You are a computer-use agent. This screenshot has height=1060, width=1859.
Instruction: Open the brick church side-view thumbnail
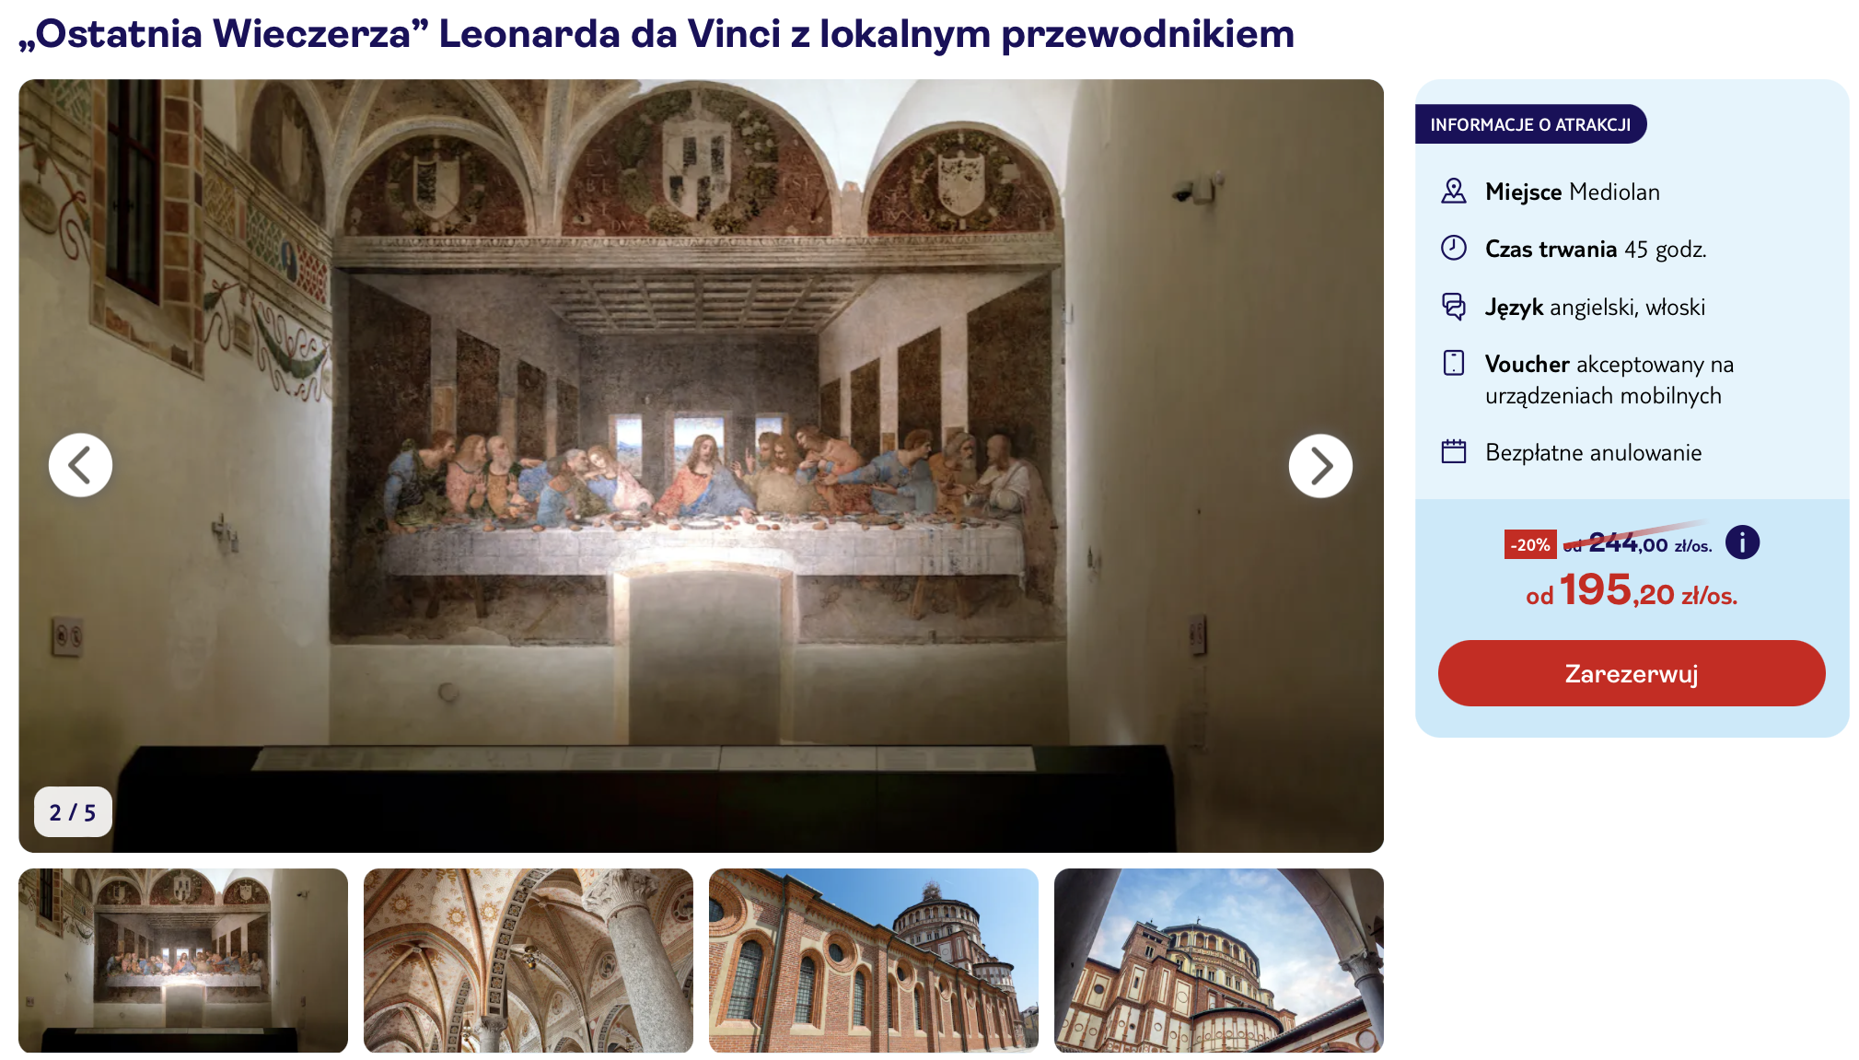[x=873, y=960]
